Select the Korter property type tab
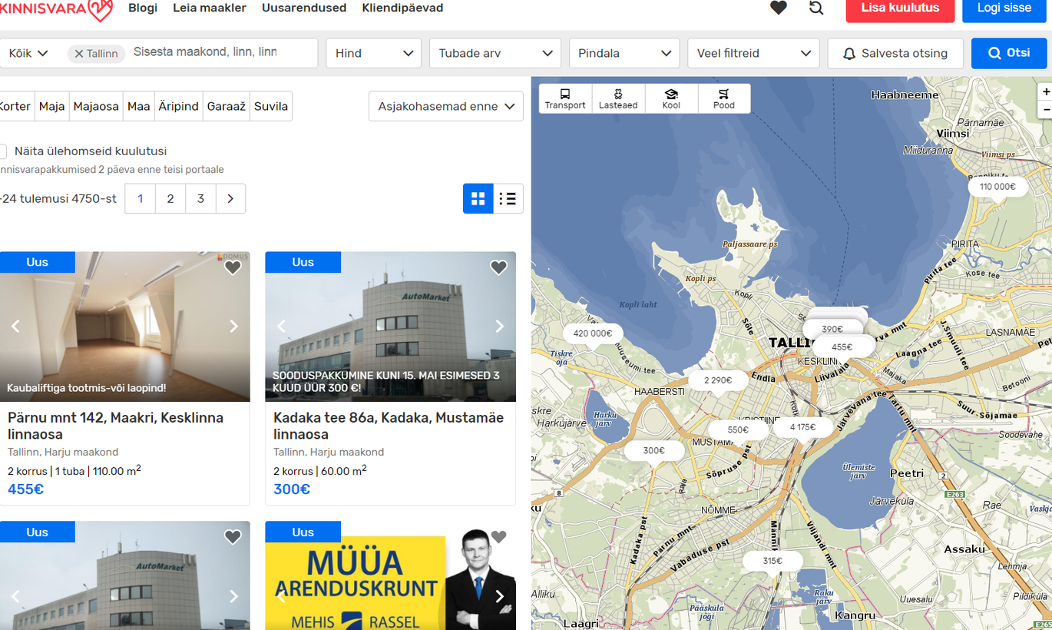The width and height of the screenshot is (1052, 630). click(15, 106)
